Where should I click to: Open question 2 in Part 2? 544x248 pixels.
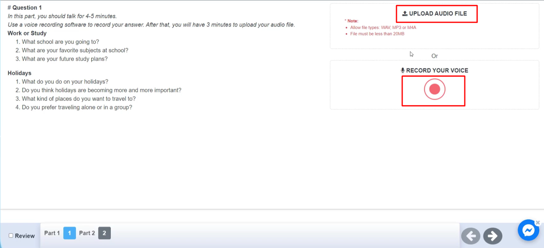[104, 233]
